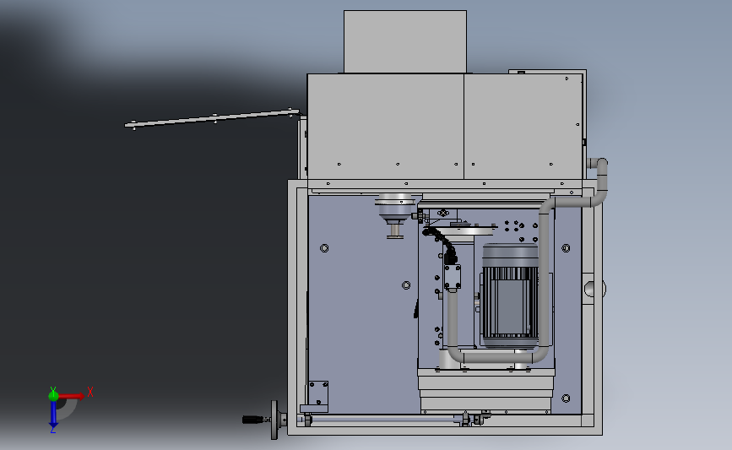Select the small box on top of the machine
Image resolution: width=732 pixels, height=450 pixels.
(405, 41)
